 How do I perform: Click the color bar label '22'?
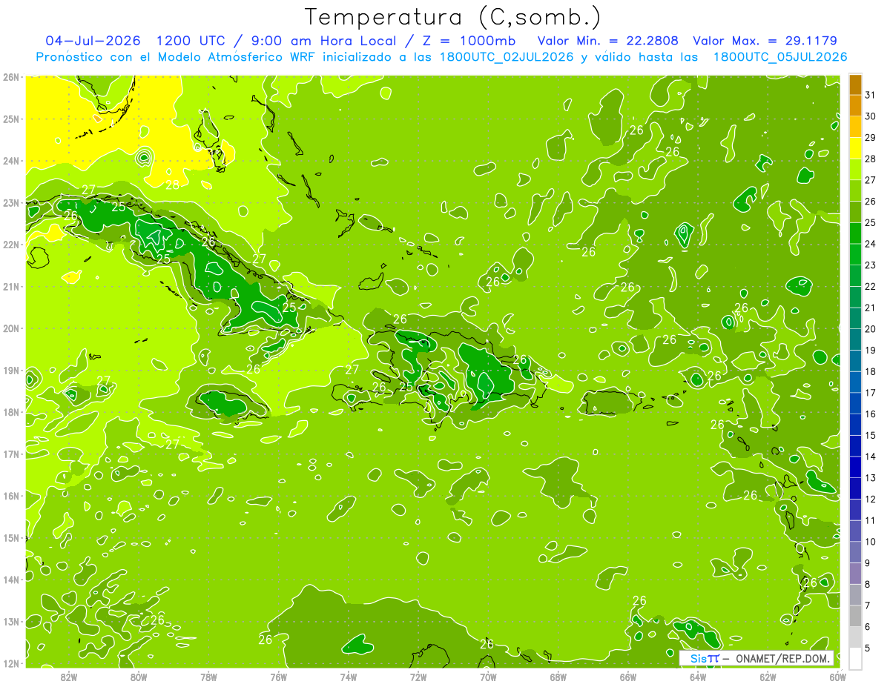point(870,287)
